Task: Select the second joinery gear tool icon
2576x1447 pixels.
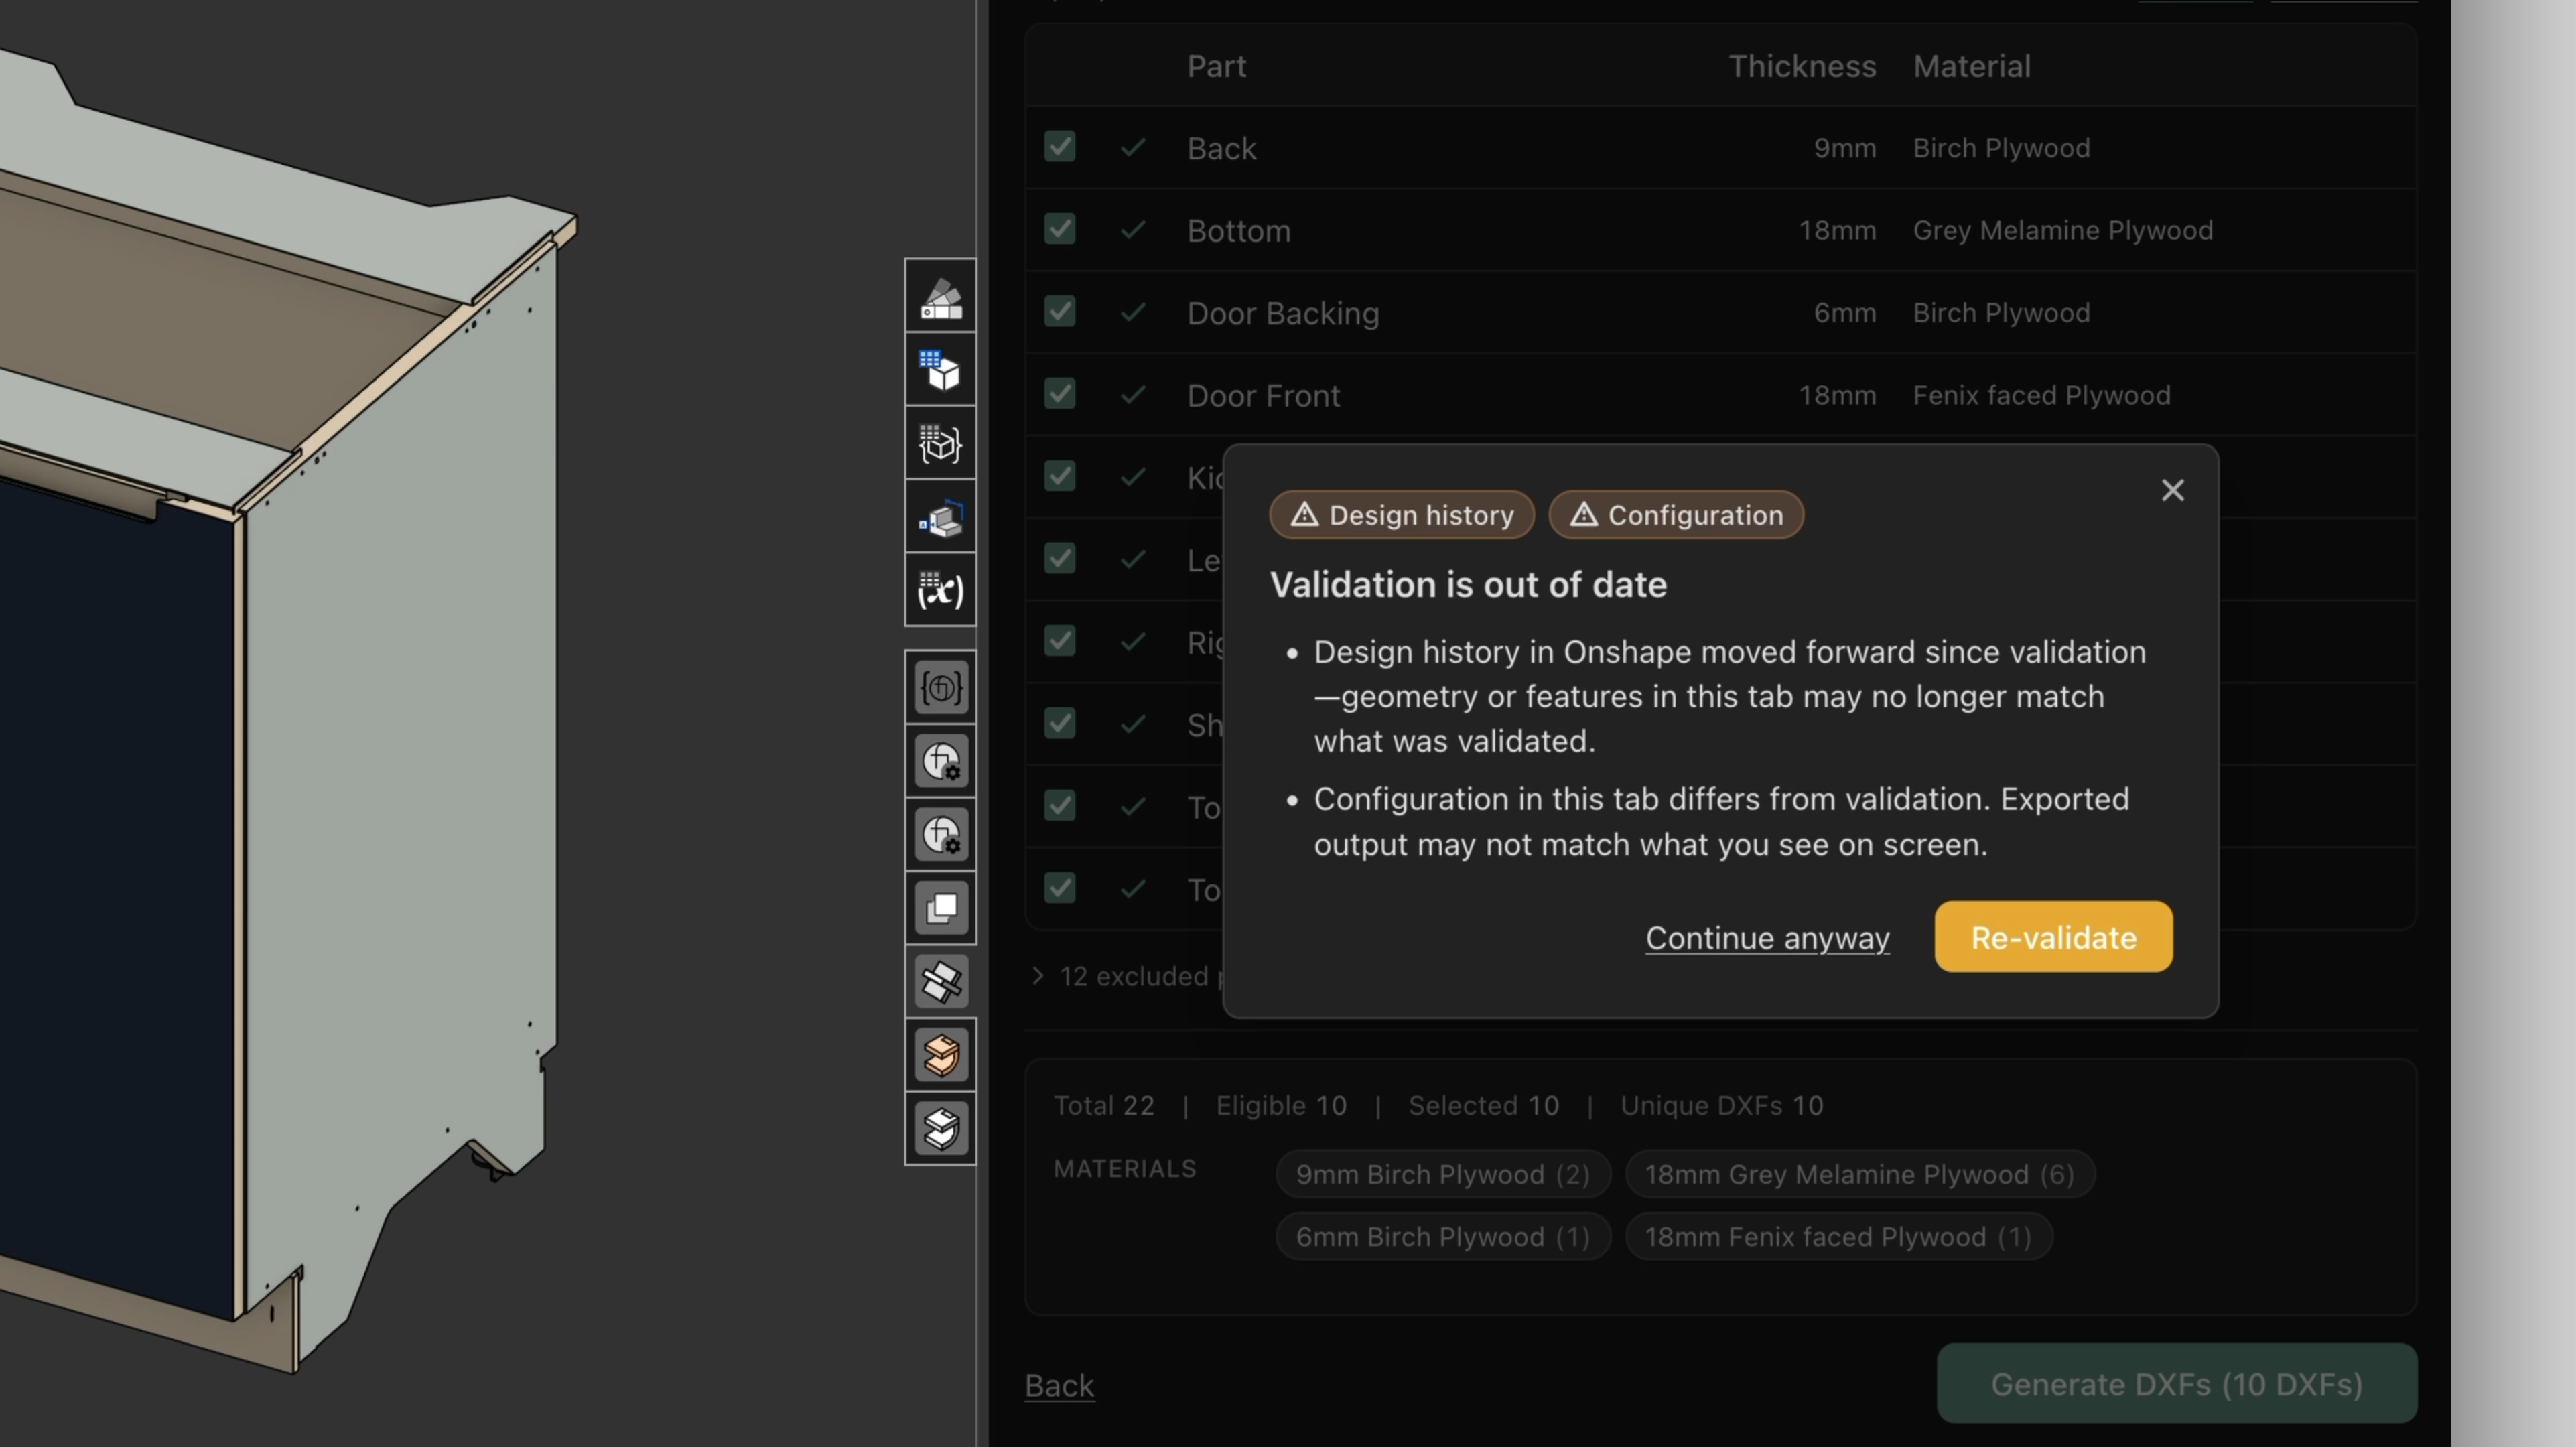Action: (940, 834)
